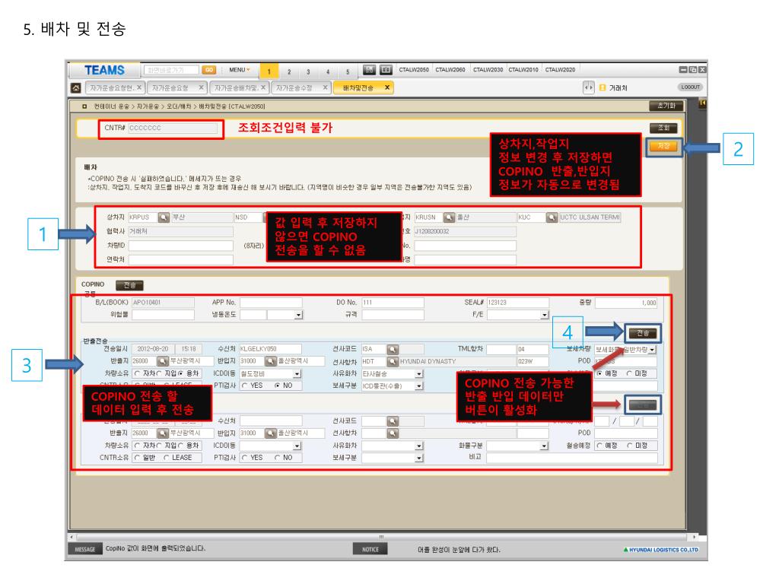Select 미정 in 반출전송 철송예정
The image size is (779, 584).
629,373
